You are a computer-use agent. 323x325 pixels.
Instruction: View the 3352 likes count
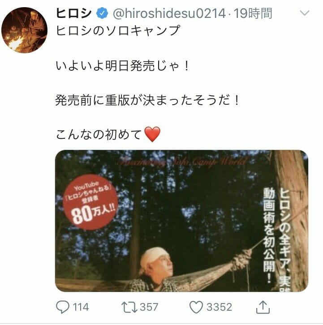tap(219, 307)
